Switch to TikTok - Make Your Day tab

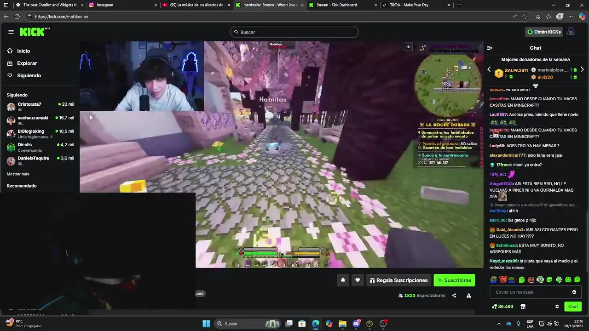[416, 5]
